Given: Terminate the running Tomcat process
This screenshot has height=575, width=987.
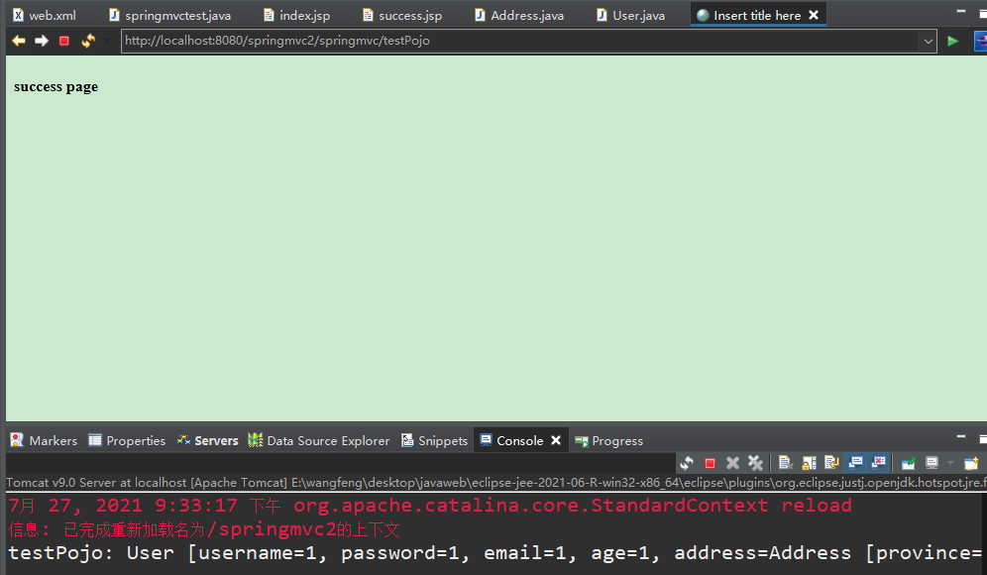Looking at the screenshot, I should coord(711,464).
